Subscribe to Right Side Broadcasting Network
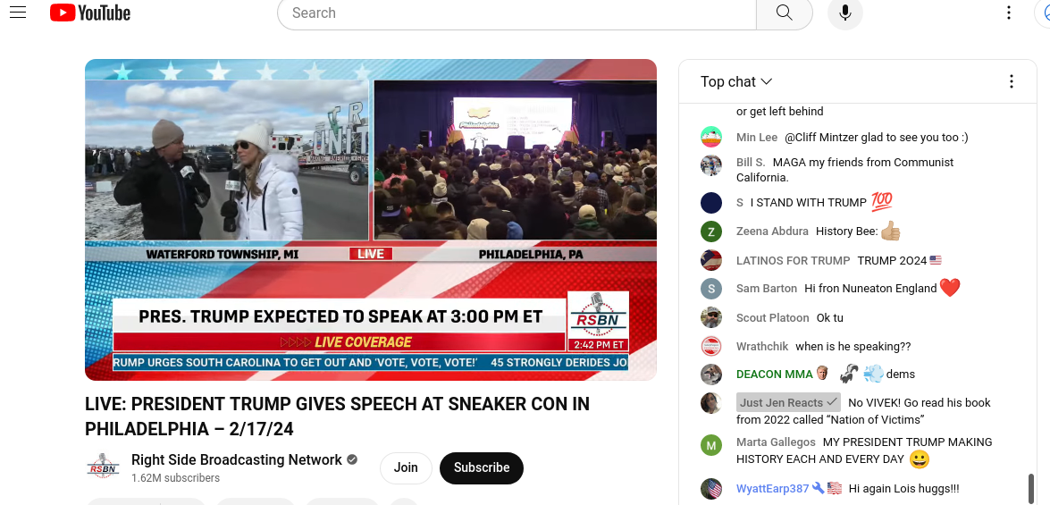Viewport: 1050px width, 505px height. [482, 467]
